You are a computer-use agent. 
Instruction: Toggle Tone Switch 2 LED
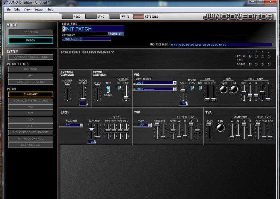click(x=256, y=56)
